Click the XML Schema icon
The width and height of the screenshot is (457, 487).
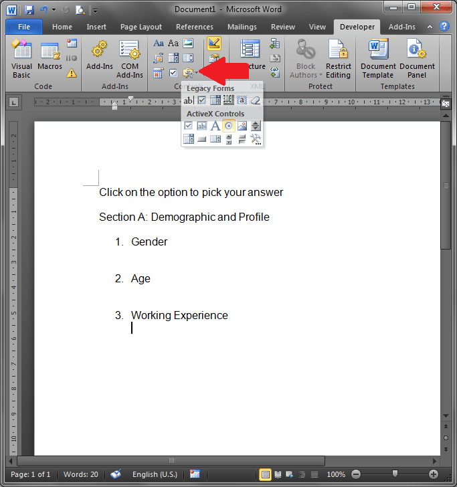click(275, 43)
